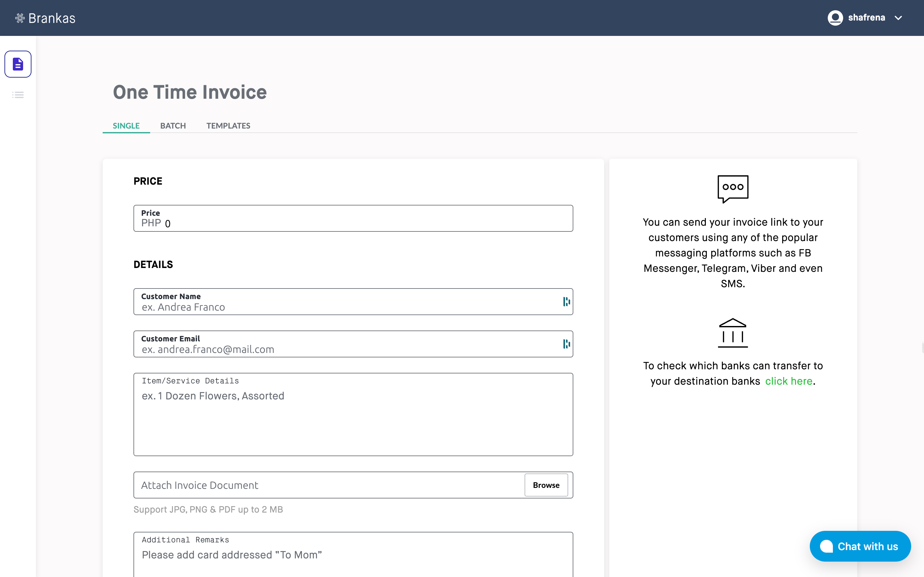The image size is (924, 577).
Task: Click the shafrena user avatar icon
Action: coord(835,18)
